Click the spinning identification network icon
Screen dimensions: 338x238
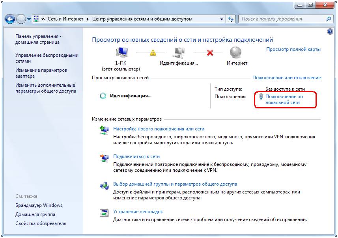pos(103,96)
